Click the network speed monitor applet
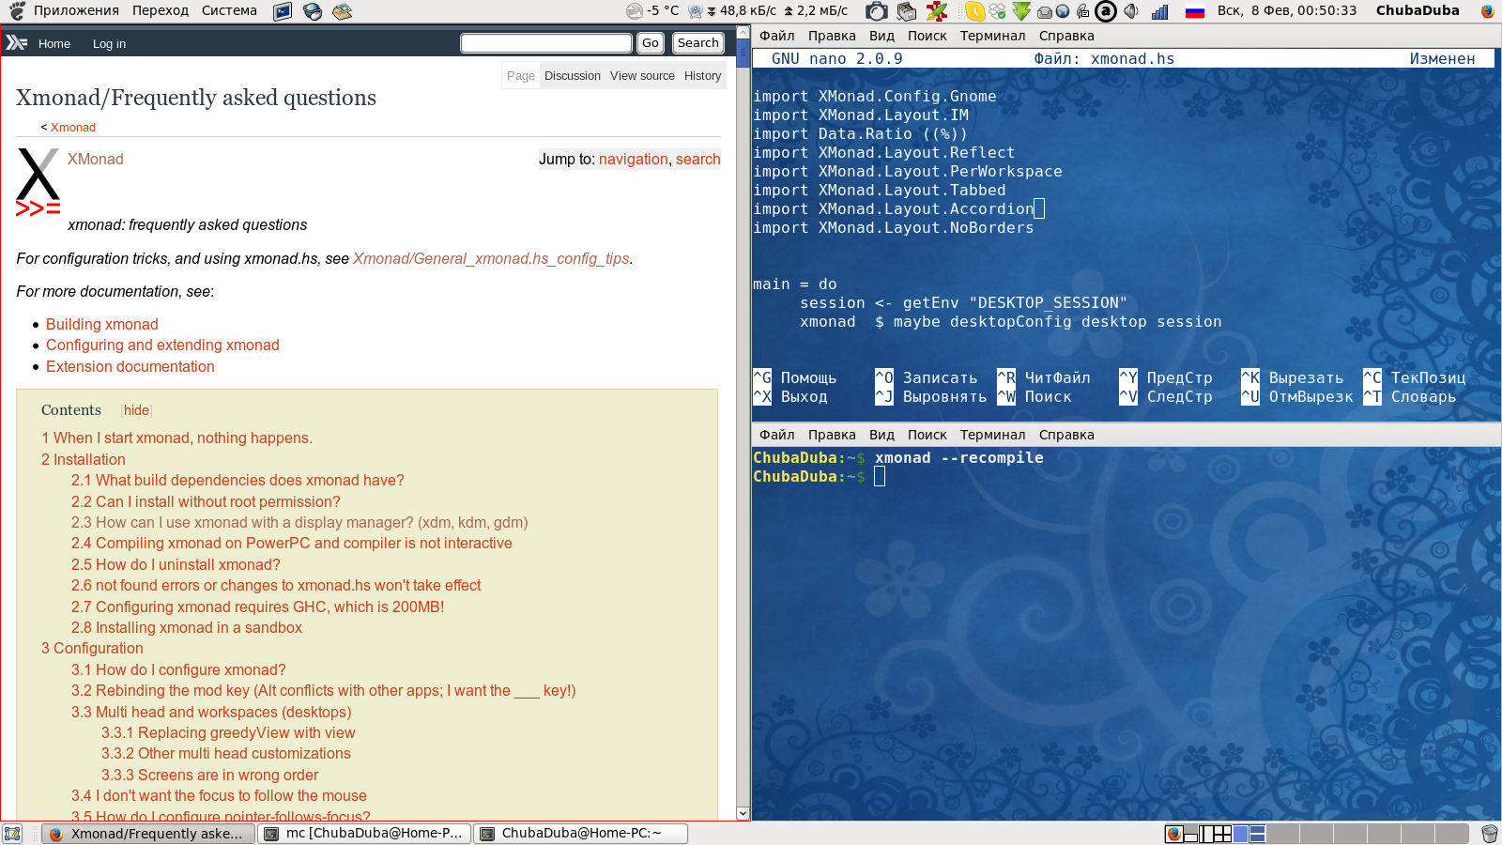Screen dimensions: 1502x845 [x=768, y=11]
